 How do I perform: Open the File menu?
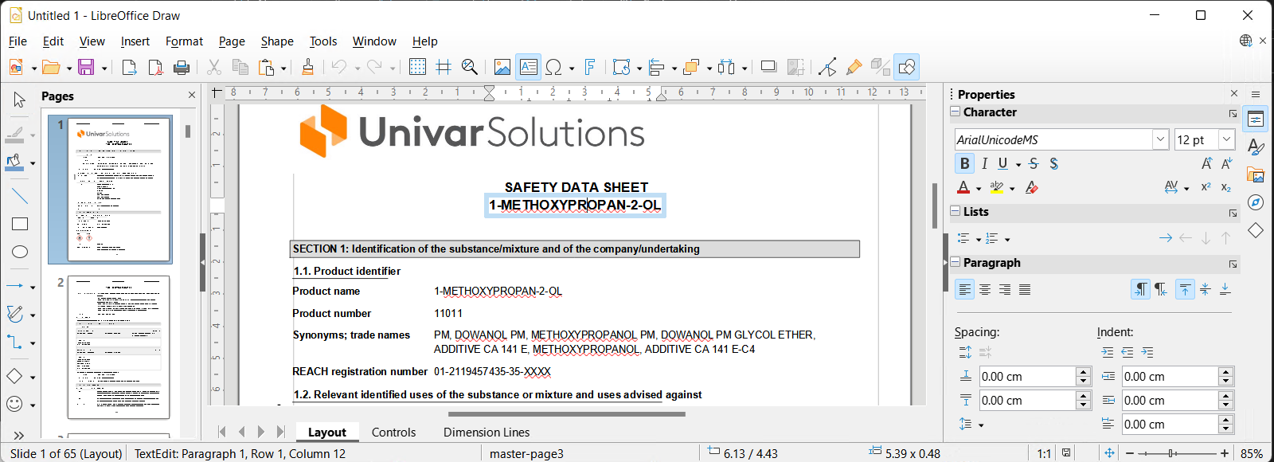[18, 41]
